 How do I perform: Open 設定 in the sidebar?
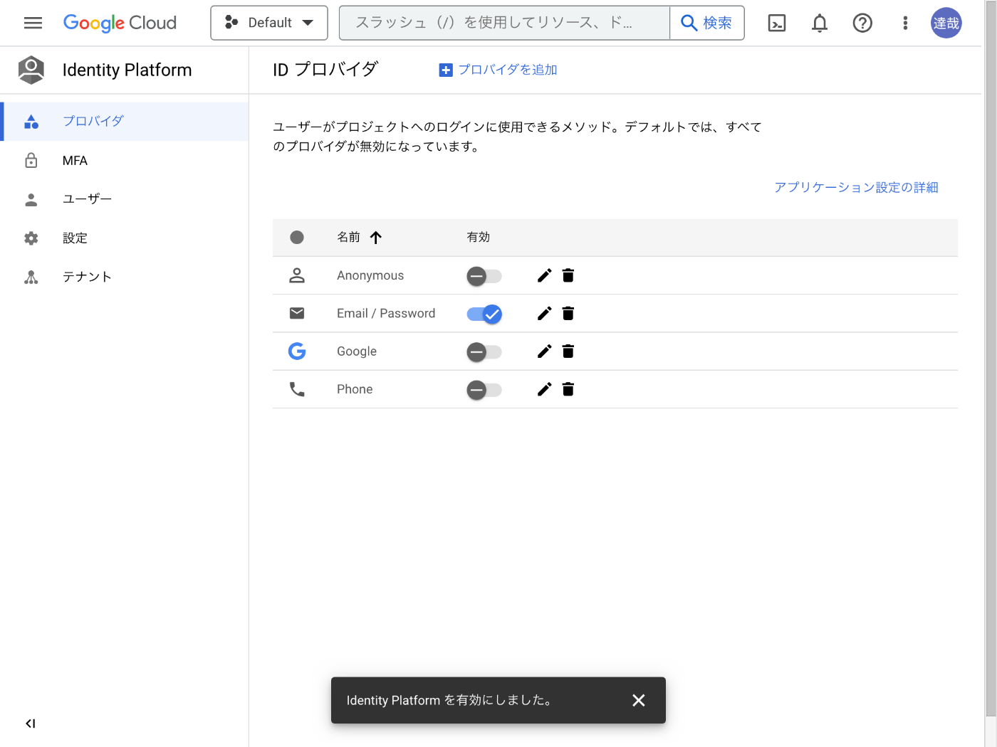point(125,238)
